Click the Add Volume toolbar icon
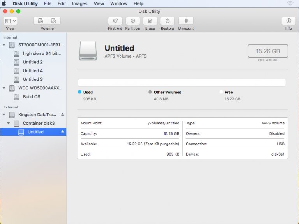The width and height of the screenshot is (299, 224). point(40,21)
